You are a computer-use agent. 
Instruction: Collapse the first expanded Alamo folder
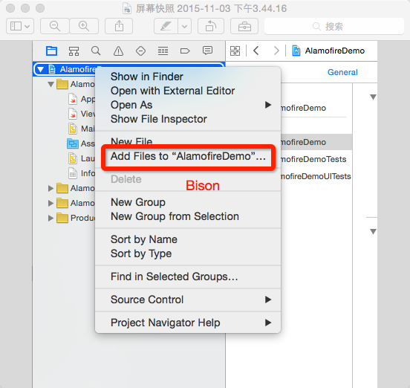point(51,84)
